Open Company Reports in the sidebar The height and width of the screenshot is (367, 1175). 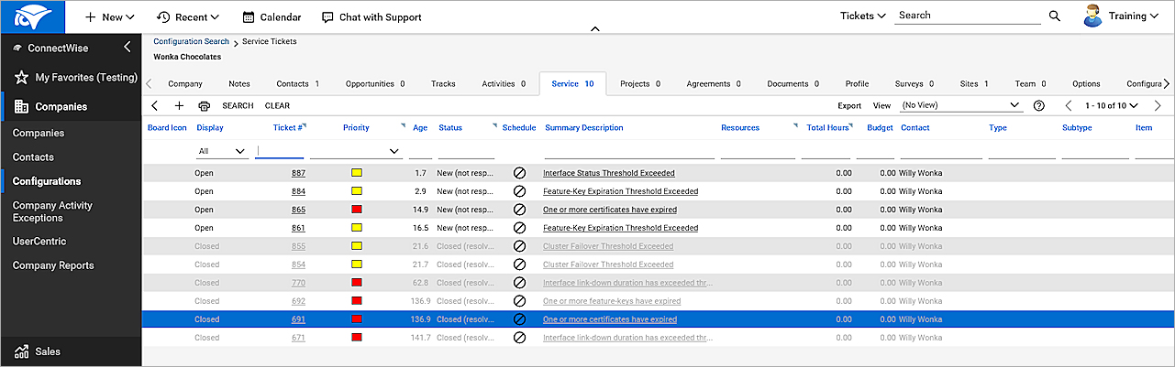pyautogui.click(x=53, y=265)
